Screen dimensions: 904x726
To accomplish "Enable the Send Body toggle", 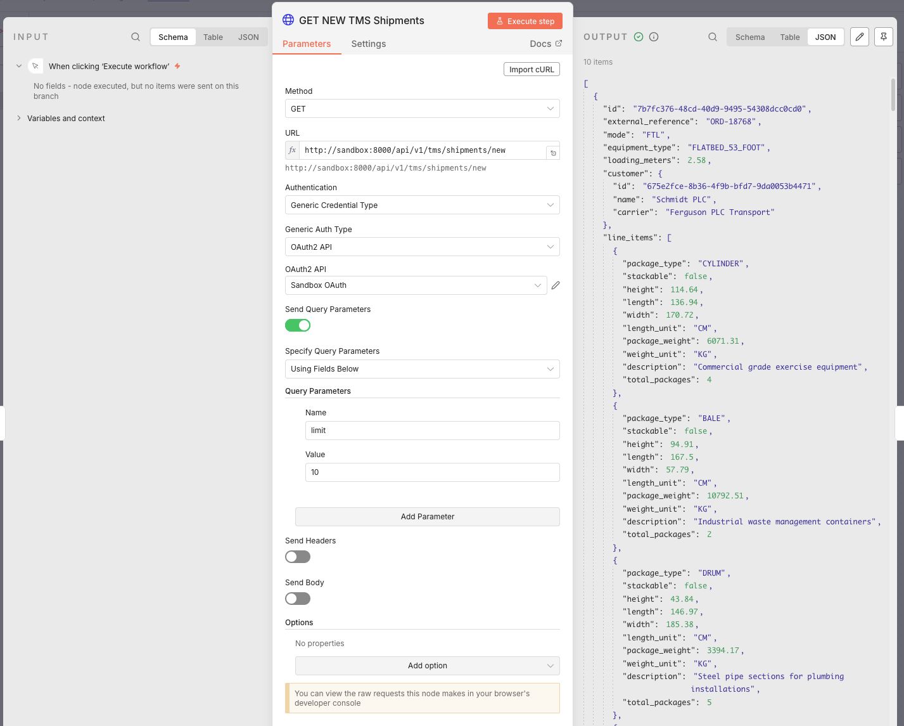I will [298, 599].
